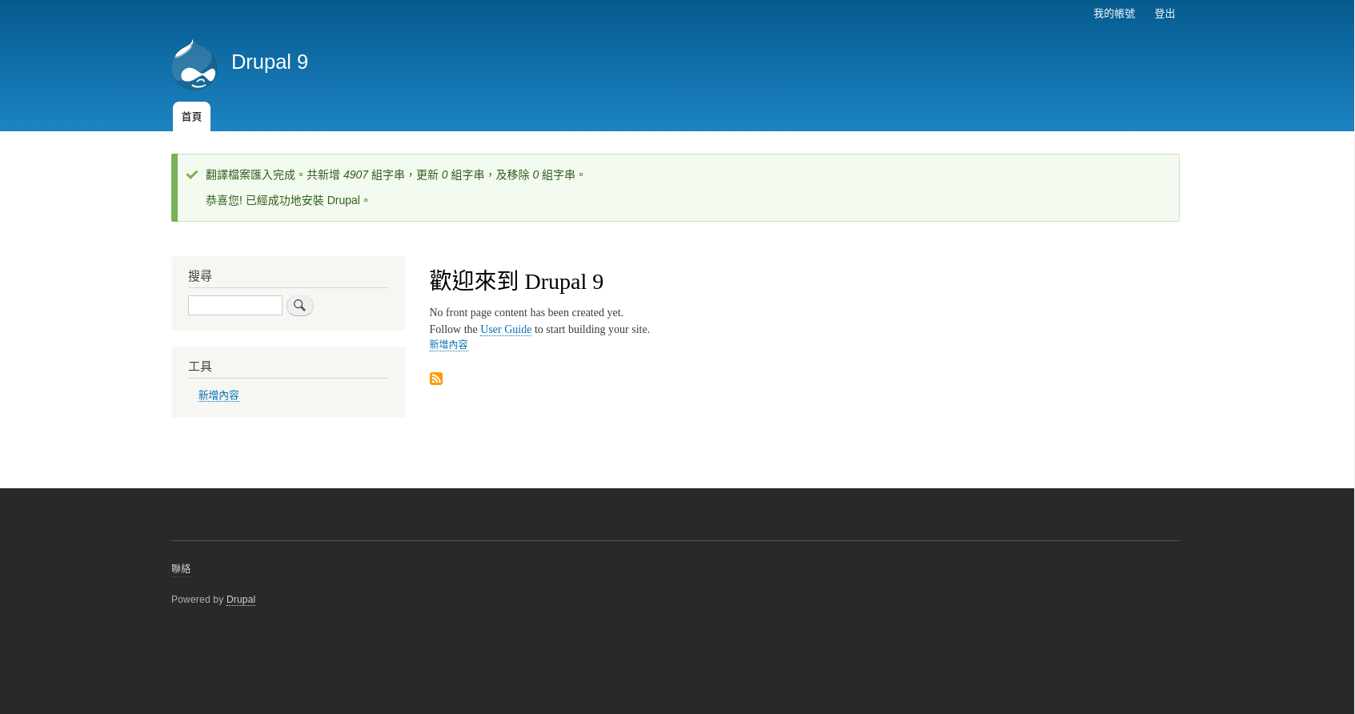Open the orange RSS feed icon

436,379
